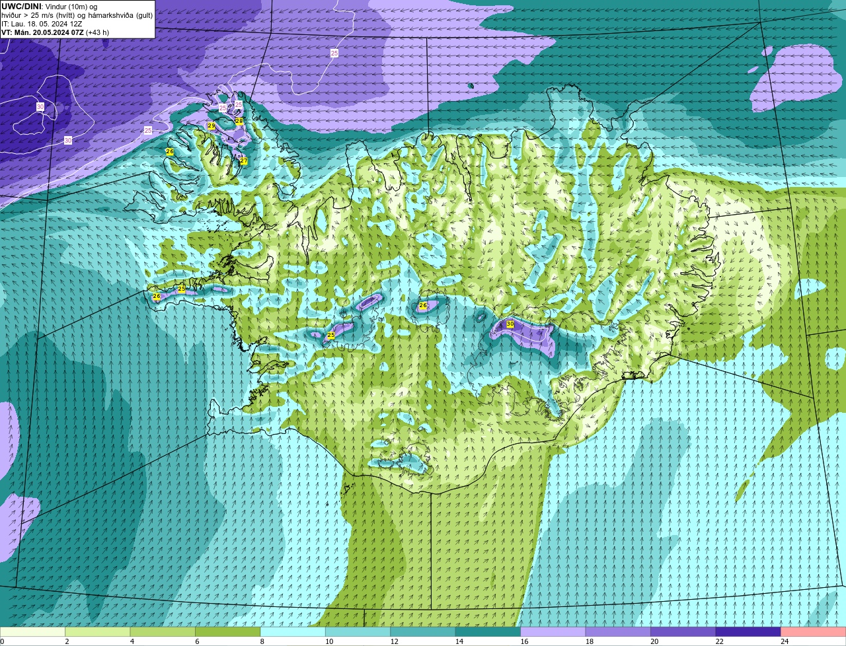Click the light lavender 16–18 m/s legend swatch
The width and height of the screenshot is (846, 646).
[553, 632]
